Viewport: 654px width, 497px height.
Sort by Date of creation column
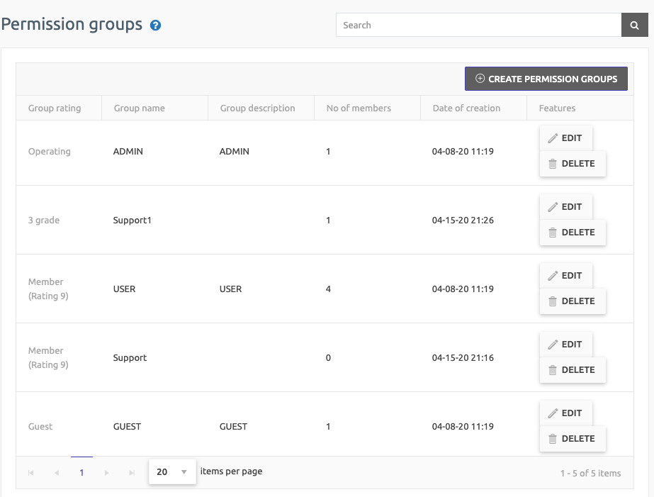pos(466,108)
